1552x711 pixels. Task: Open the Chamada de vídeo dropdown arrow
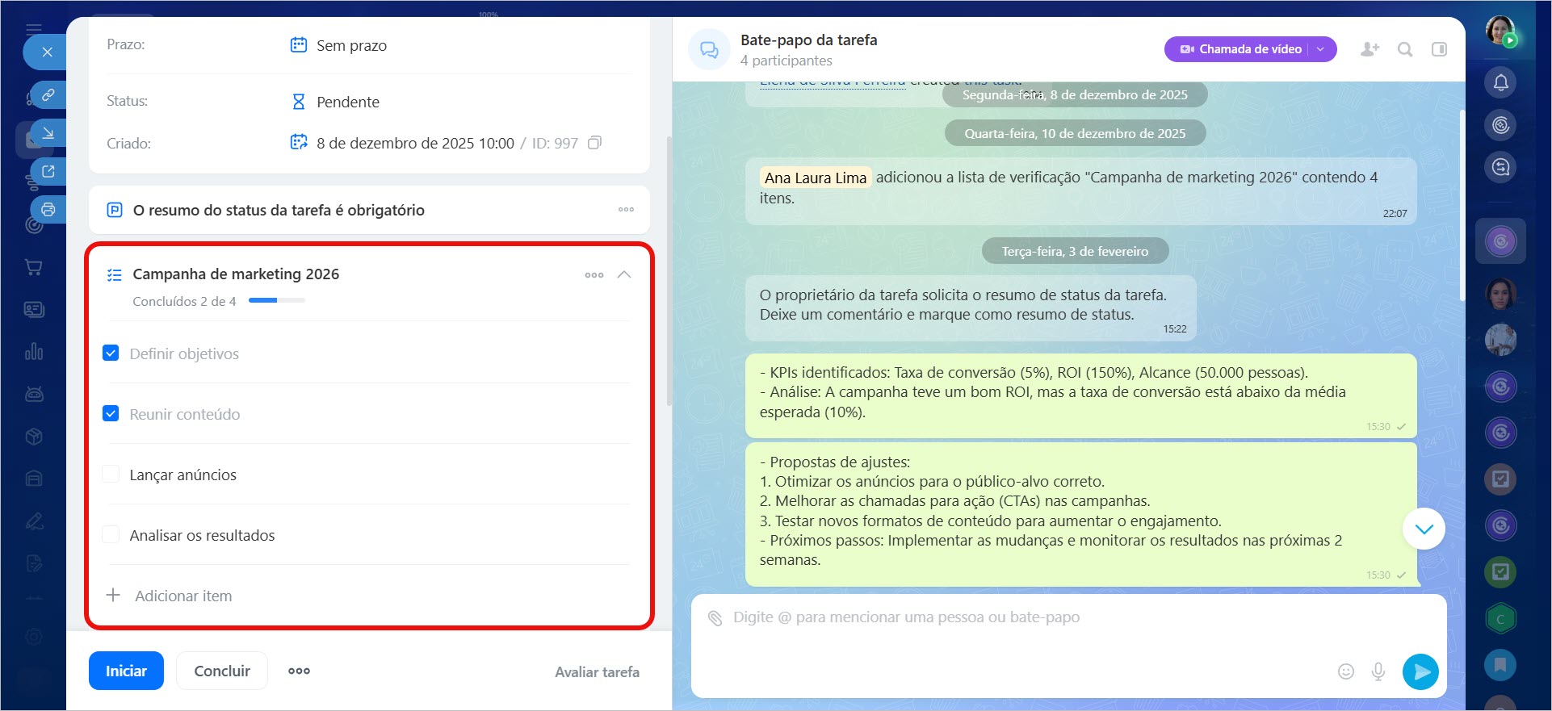tap(1321, 49)
